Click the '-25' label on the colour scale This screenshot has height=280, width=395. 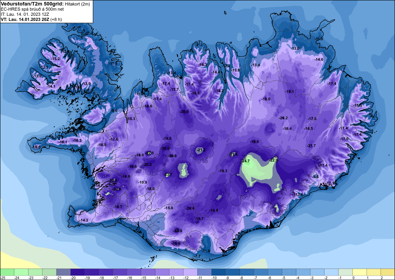(x=2, y=278)
